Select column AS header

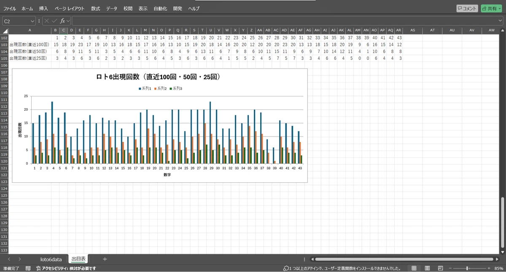412,30
